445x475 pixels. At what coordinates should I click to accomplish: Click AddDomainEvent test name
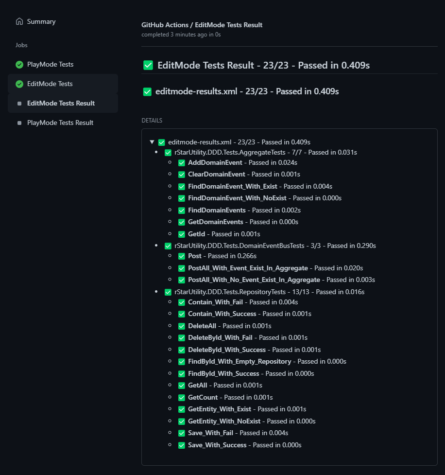pyautogui.click(x=215, y=163)
